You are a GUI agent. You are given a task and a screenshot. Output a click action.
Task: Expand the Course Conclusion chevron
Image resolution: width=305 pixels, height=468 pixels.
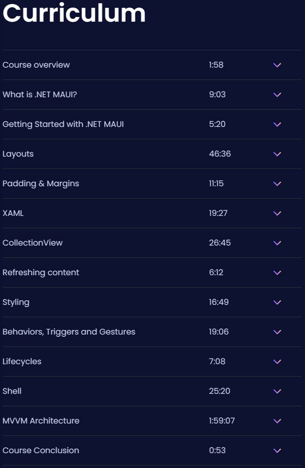(x=277, y=450)
